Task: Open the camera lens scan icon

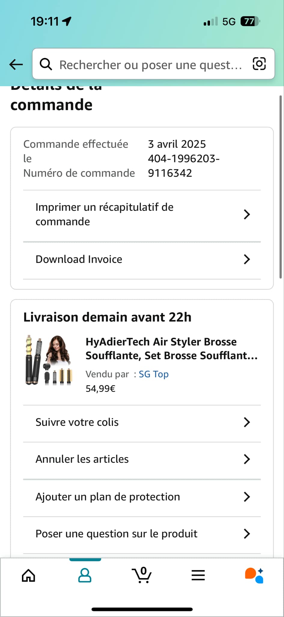Action: (x=259, y=64)
